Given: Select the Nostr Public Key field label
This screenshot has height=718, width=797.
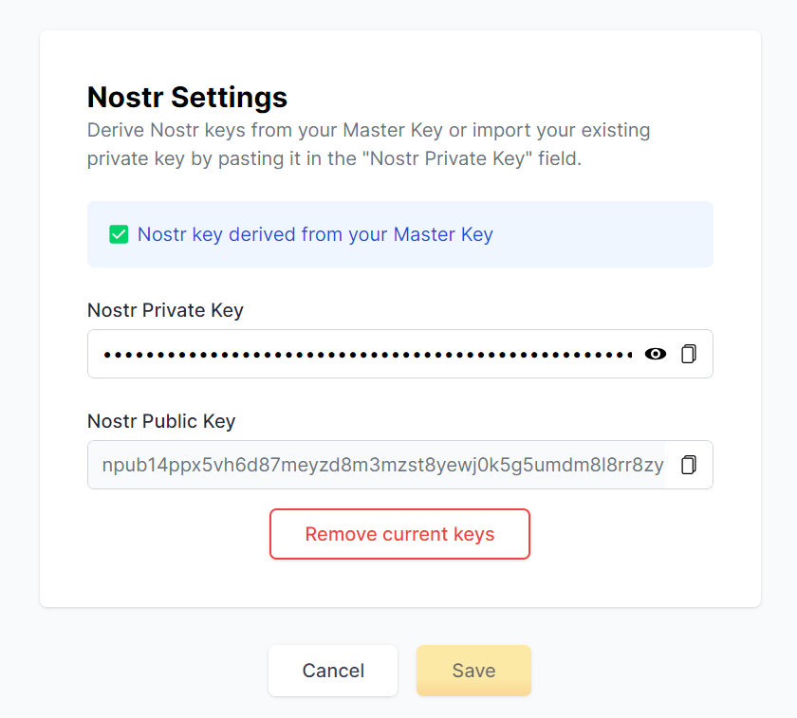Looking at the screenshot, I should [161, 421].
